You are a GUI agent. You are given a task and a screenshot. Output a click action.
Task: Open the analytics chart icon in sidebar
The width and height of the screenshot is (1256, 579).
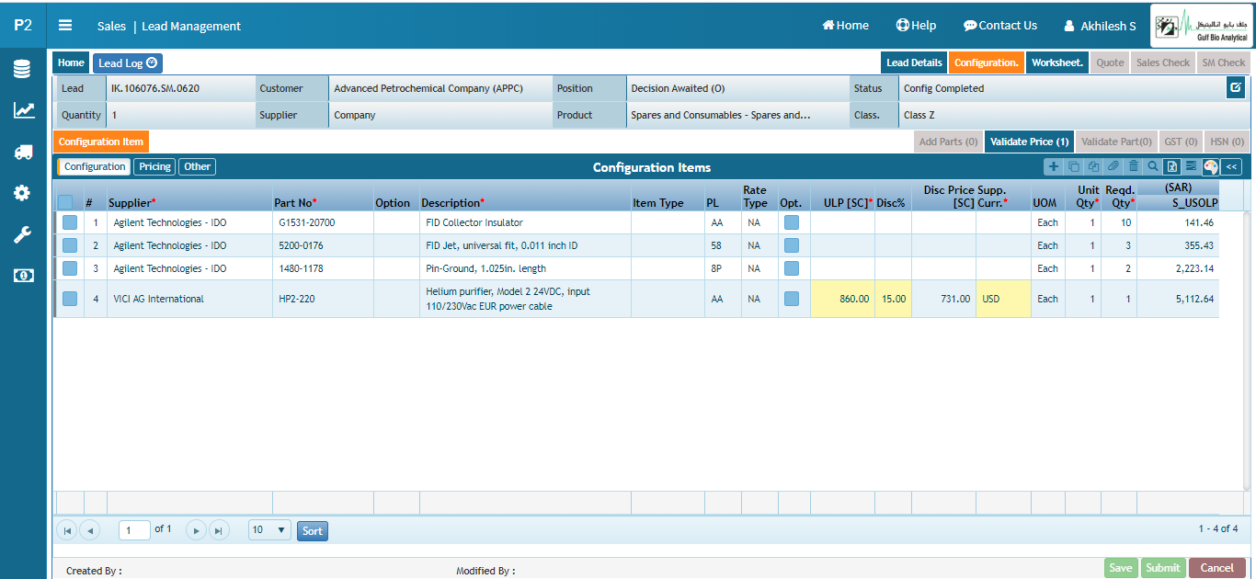pos(23,110)
